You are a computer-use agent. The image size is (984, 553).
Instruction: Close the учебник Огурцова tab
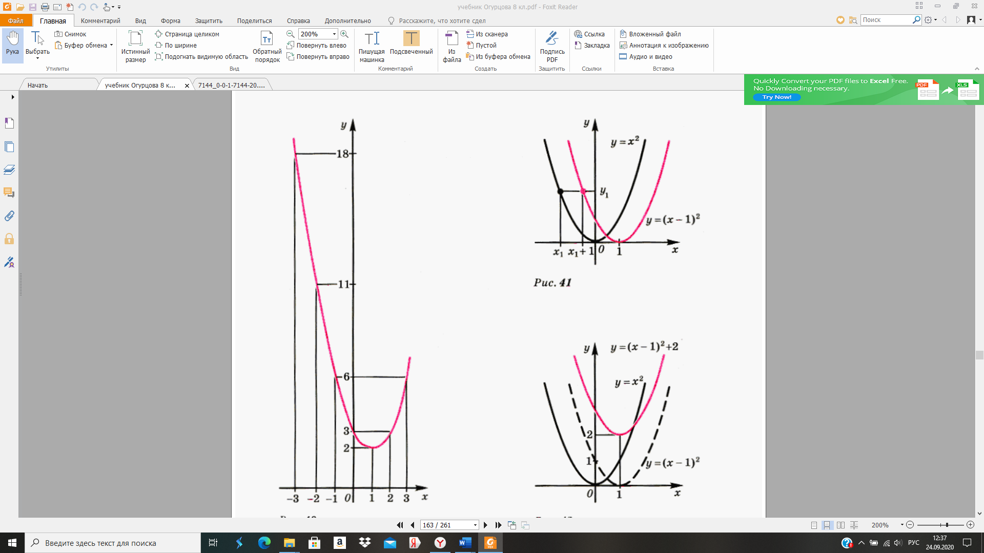(187, 86)
